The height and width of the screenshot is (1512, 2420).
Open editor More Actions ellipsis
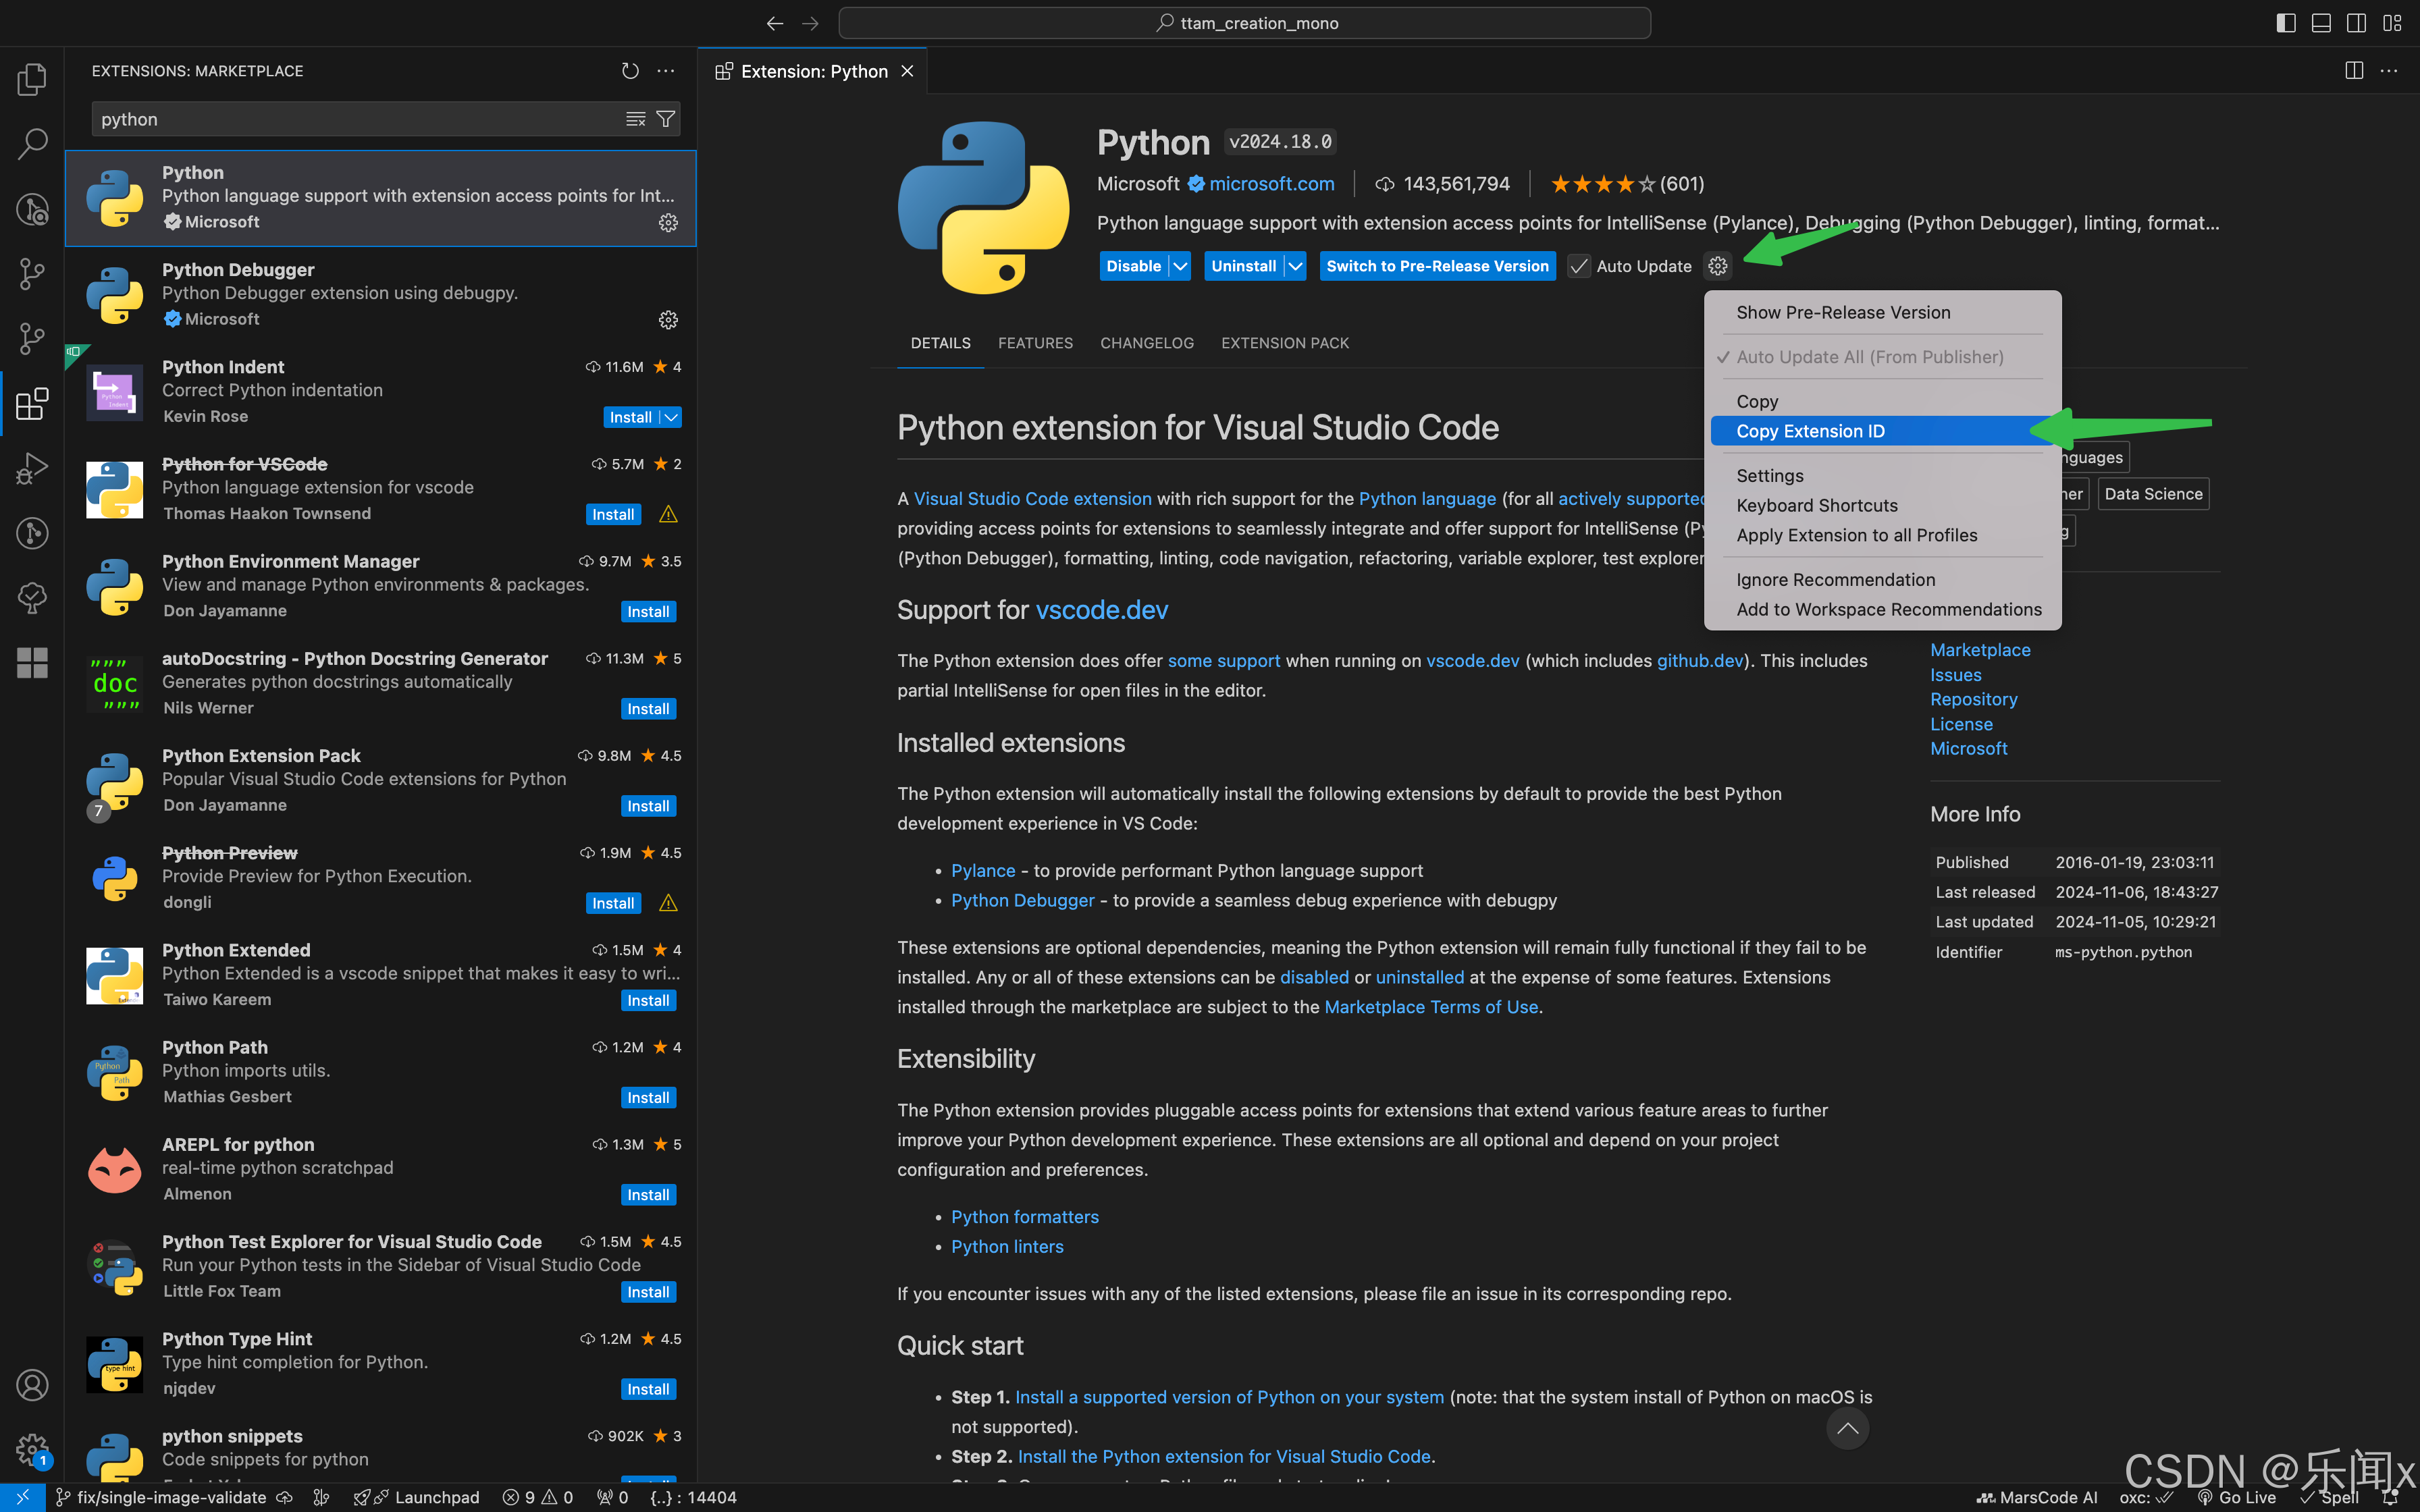[x=2389, y=71]
